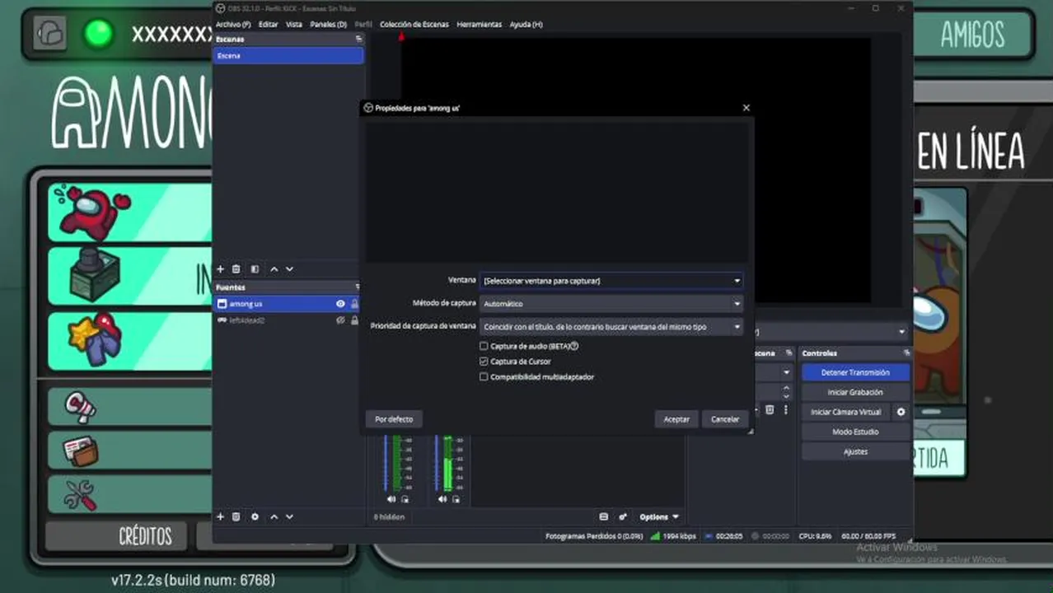
Task: Enable Compatibilidad multiadaptador checkbox
Action: [x=484, y=376]
